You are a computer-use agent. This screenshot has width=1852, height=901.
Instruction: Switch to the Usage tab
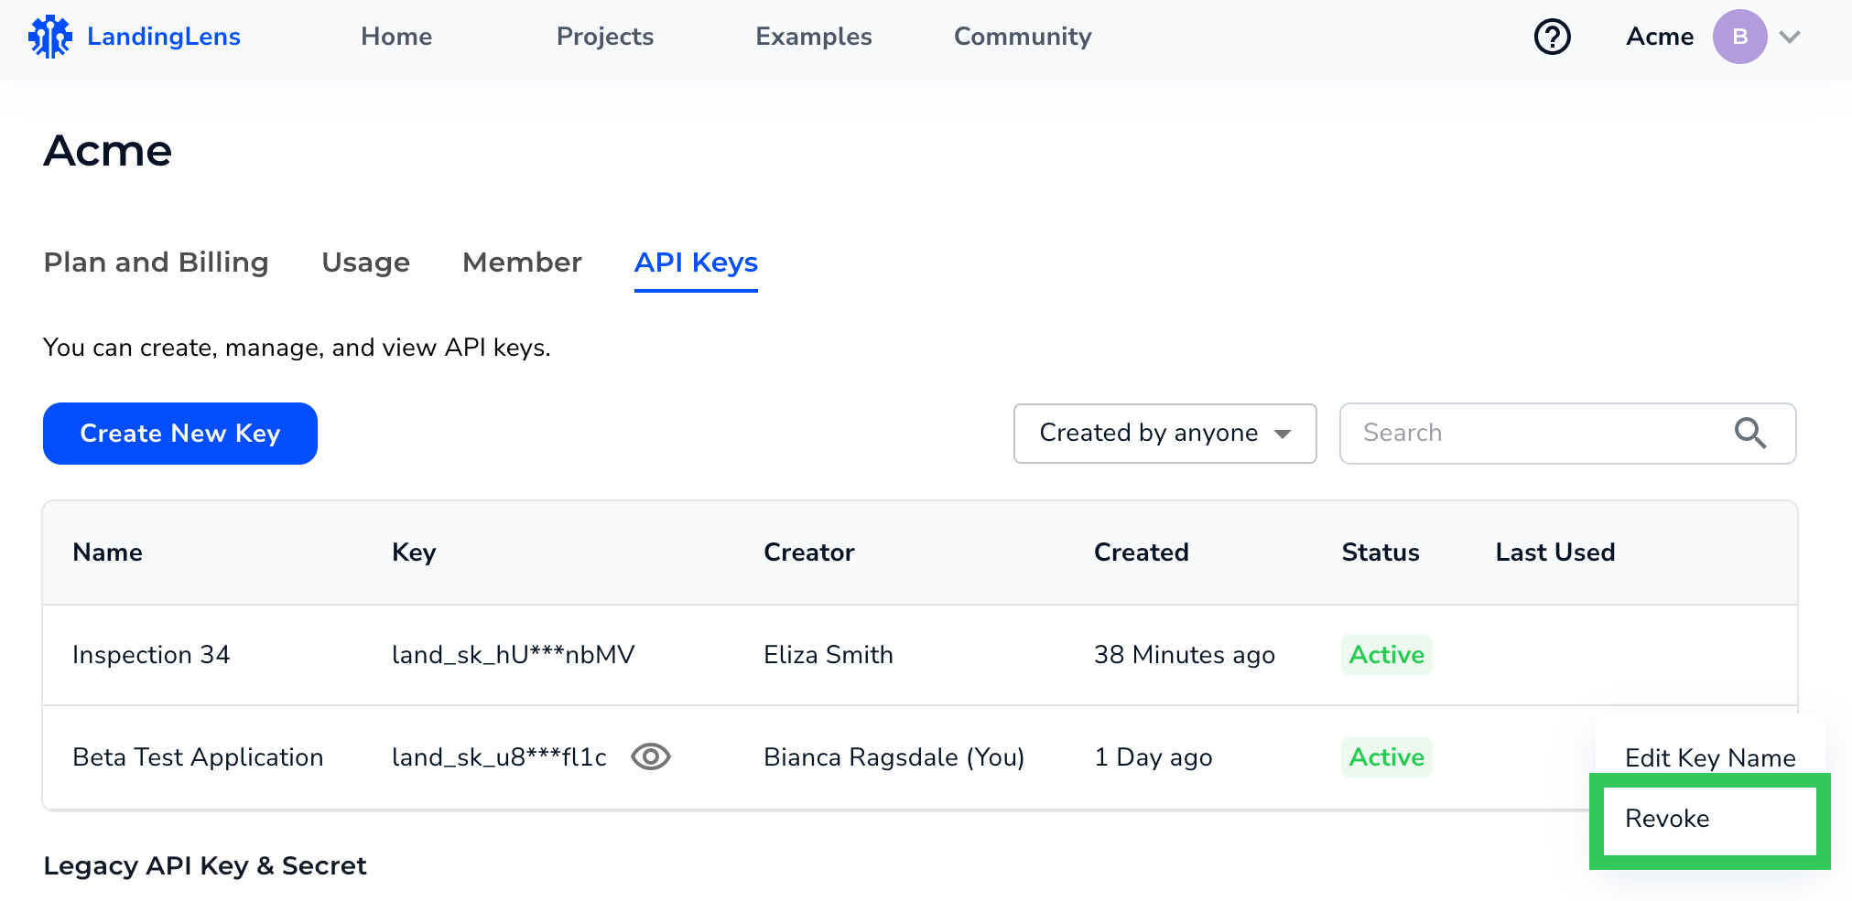[x=365, y=263]
